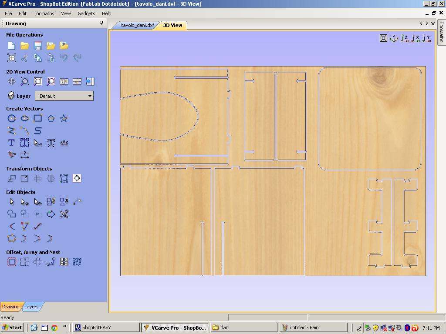
Task: Toggle the Drawing panel pin
Action: (101, 23)
